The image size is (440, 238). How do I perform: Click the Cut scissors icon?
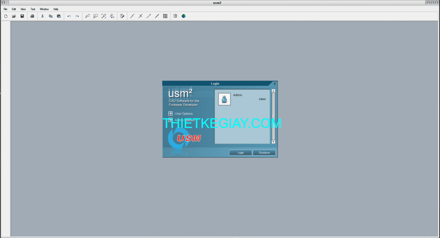click(42, 16)
